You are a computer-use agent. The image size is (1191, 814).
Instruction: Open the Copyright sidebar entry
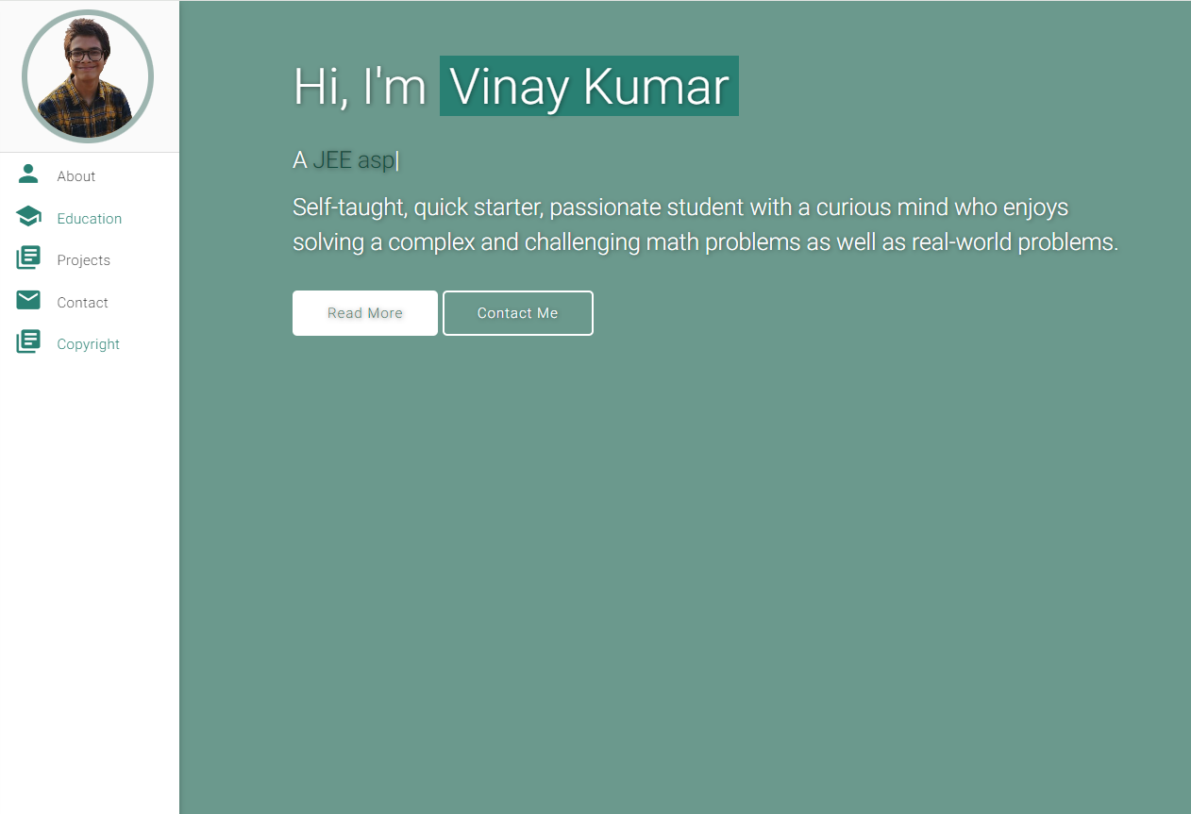point(88,344)
